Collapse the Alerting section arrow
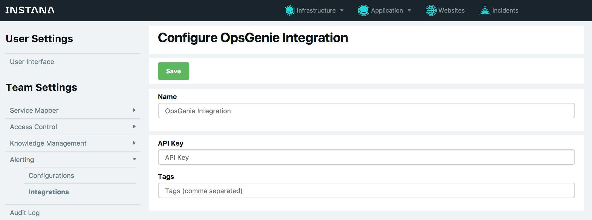The width and height of the screenshot is (592, 220). (x=134, y=159)
